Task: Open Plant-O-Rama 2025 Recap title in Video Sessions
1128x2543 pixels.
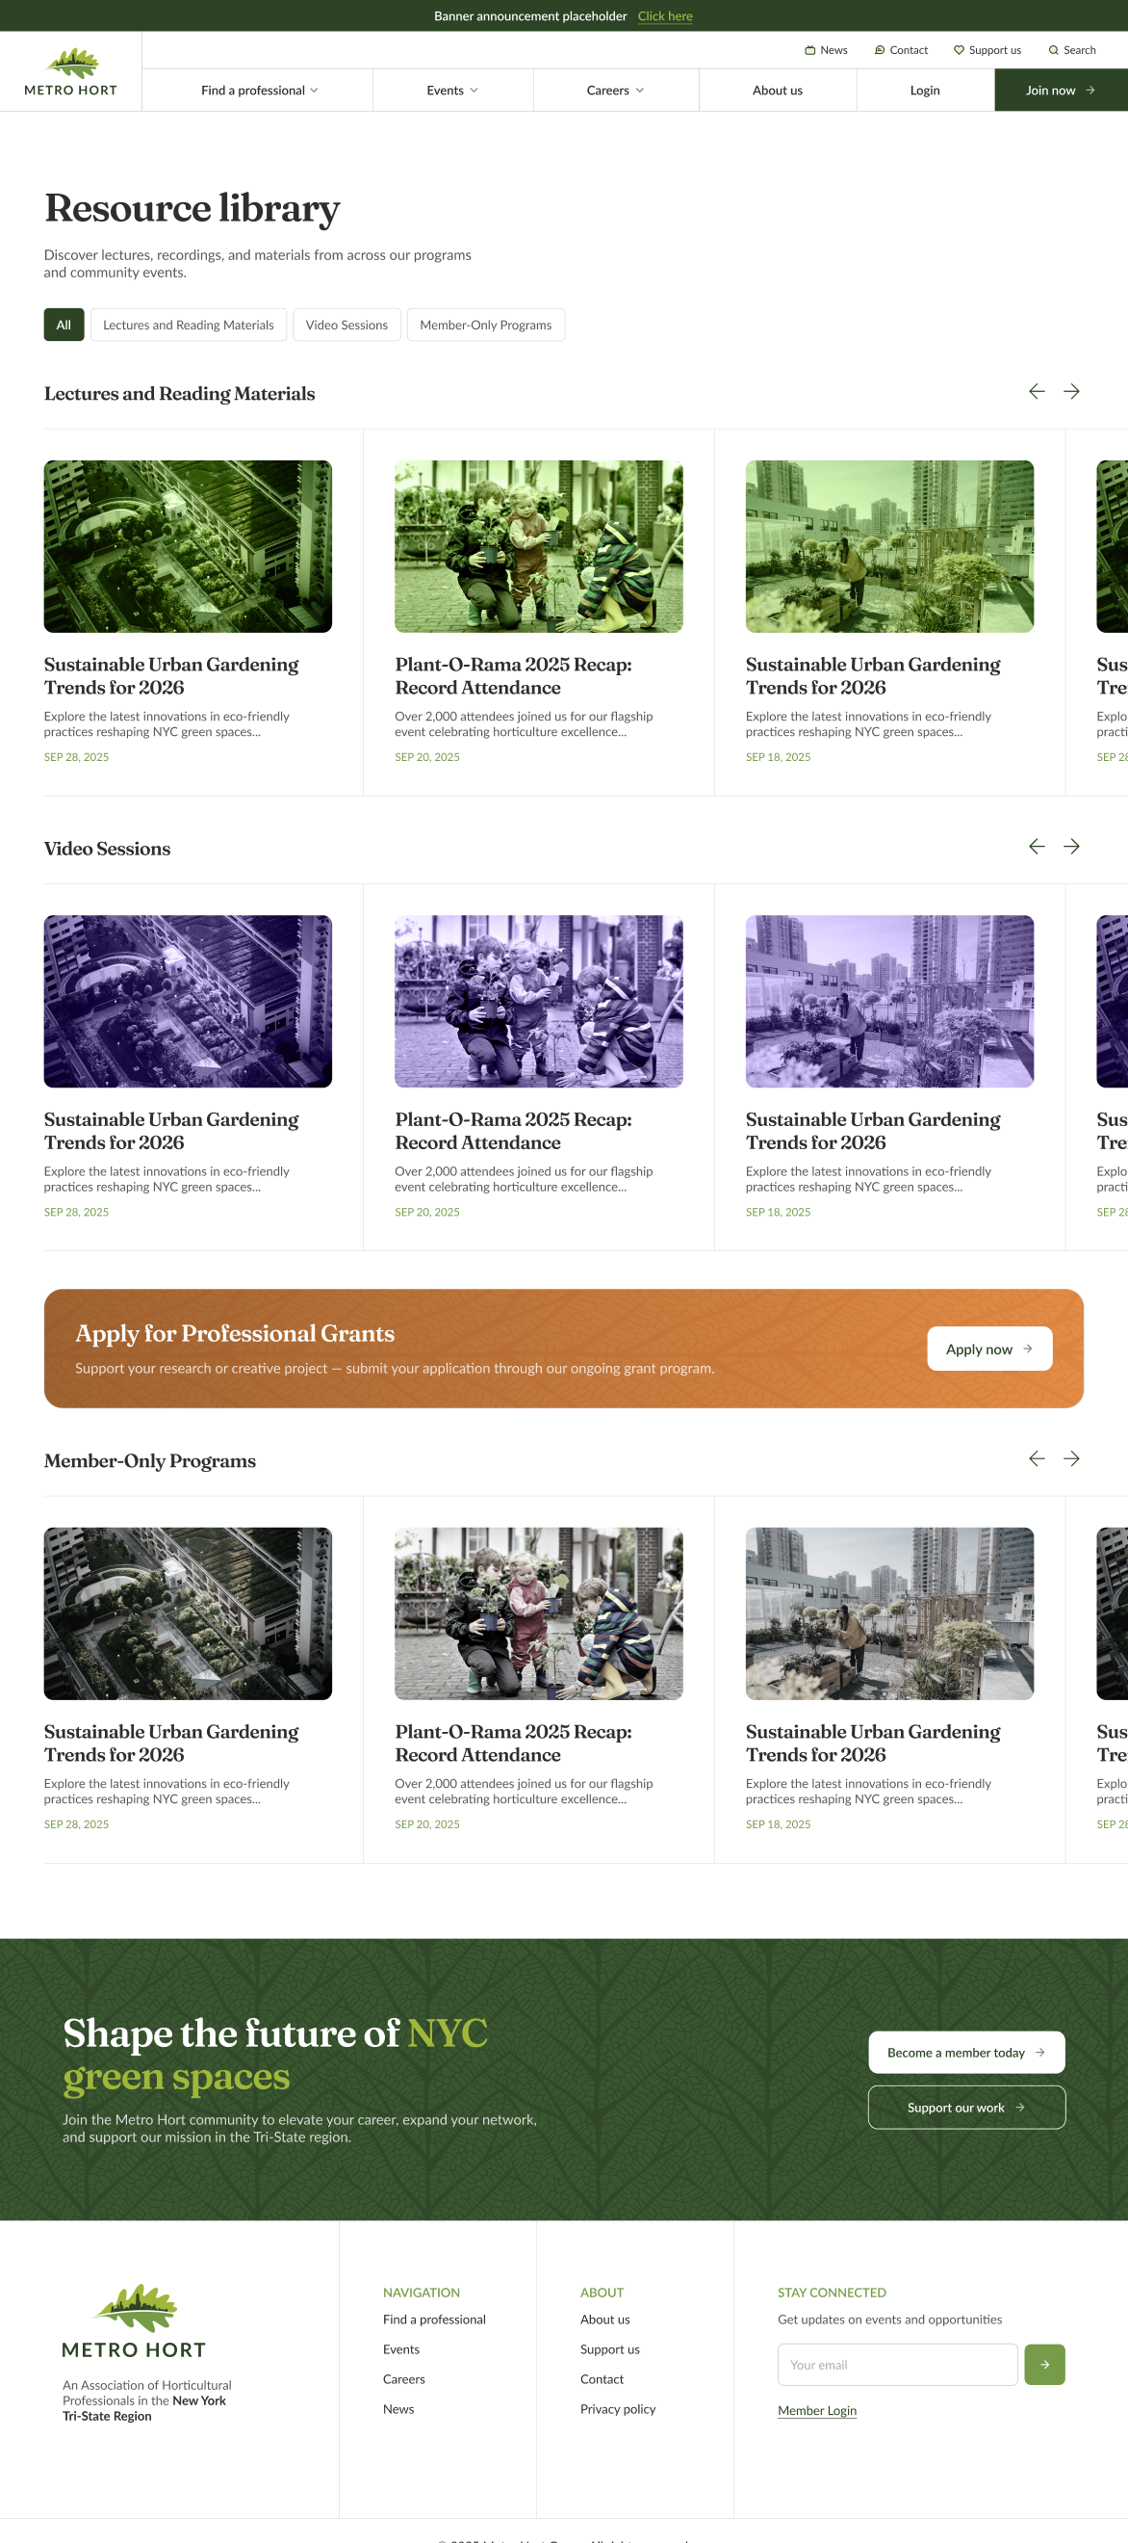Action: (513, 1131)
